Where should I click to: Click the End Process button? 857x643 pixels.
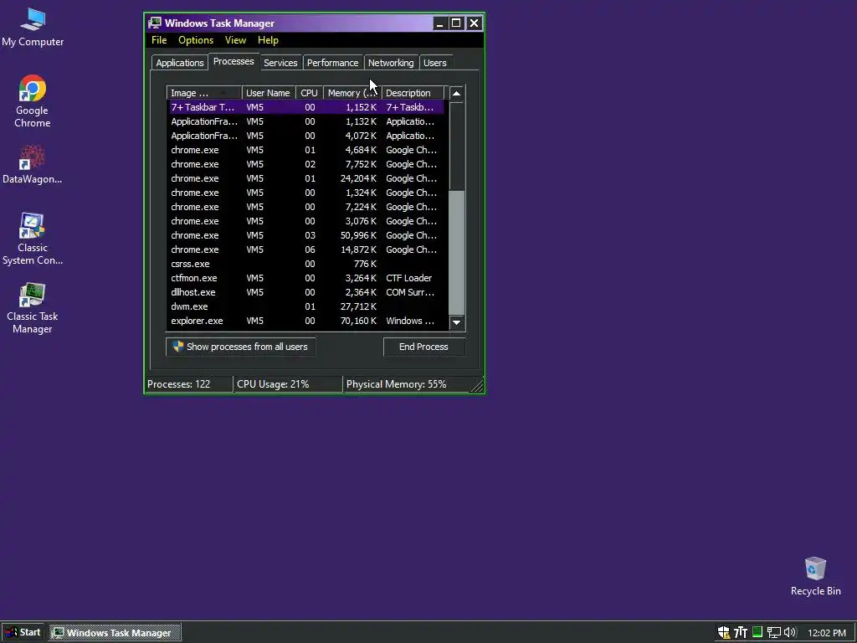(x=423, y=347)
